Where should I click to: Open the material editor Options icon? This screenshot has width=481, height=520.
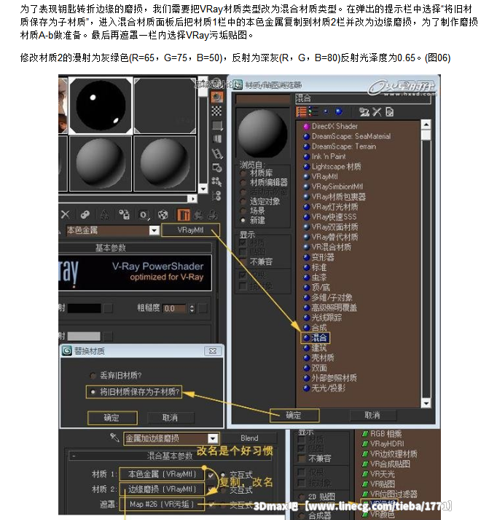click(216, 168)
